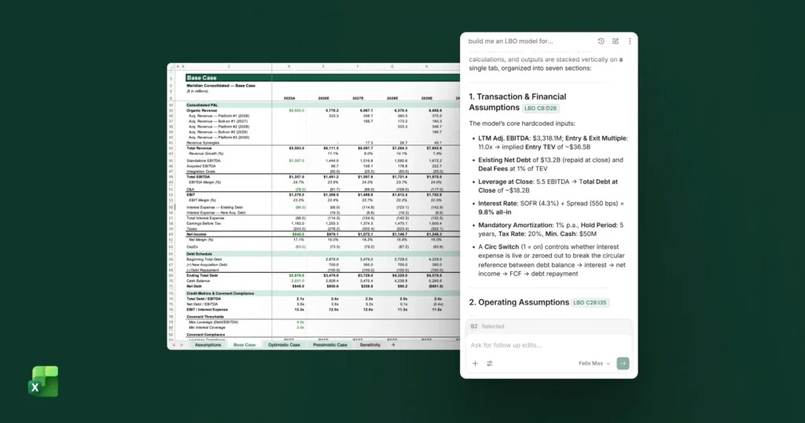Click 'Meridian Consolidated — Base Case' cell

point(221,86)
